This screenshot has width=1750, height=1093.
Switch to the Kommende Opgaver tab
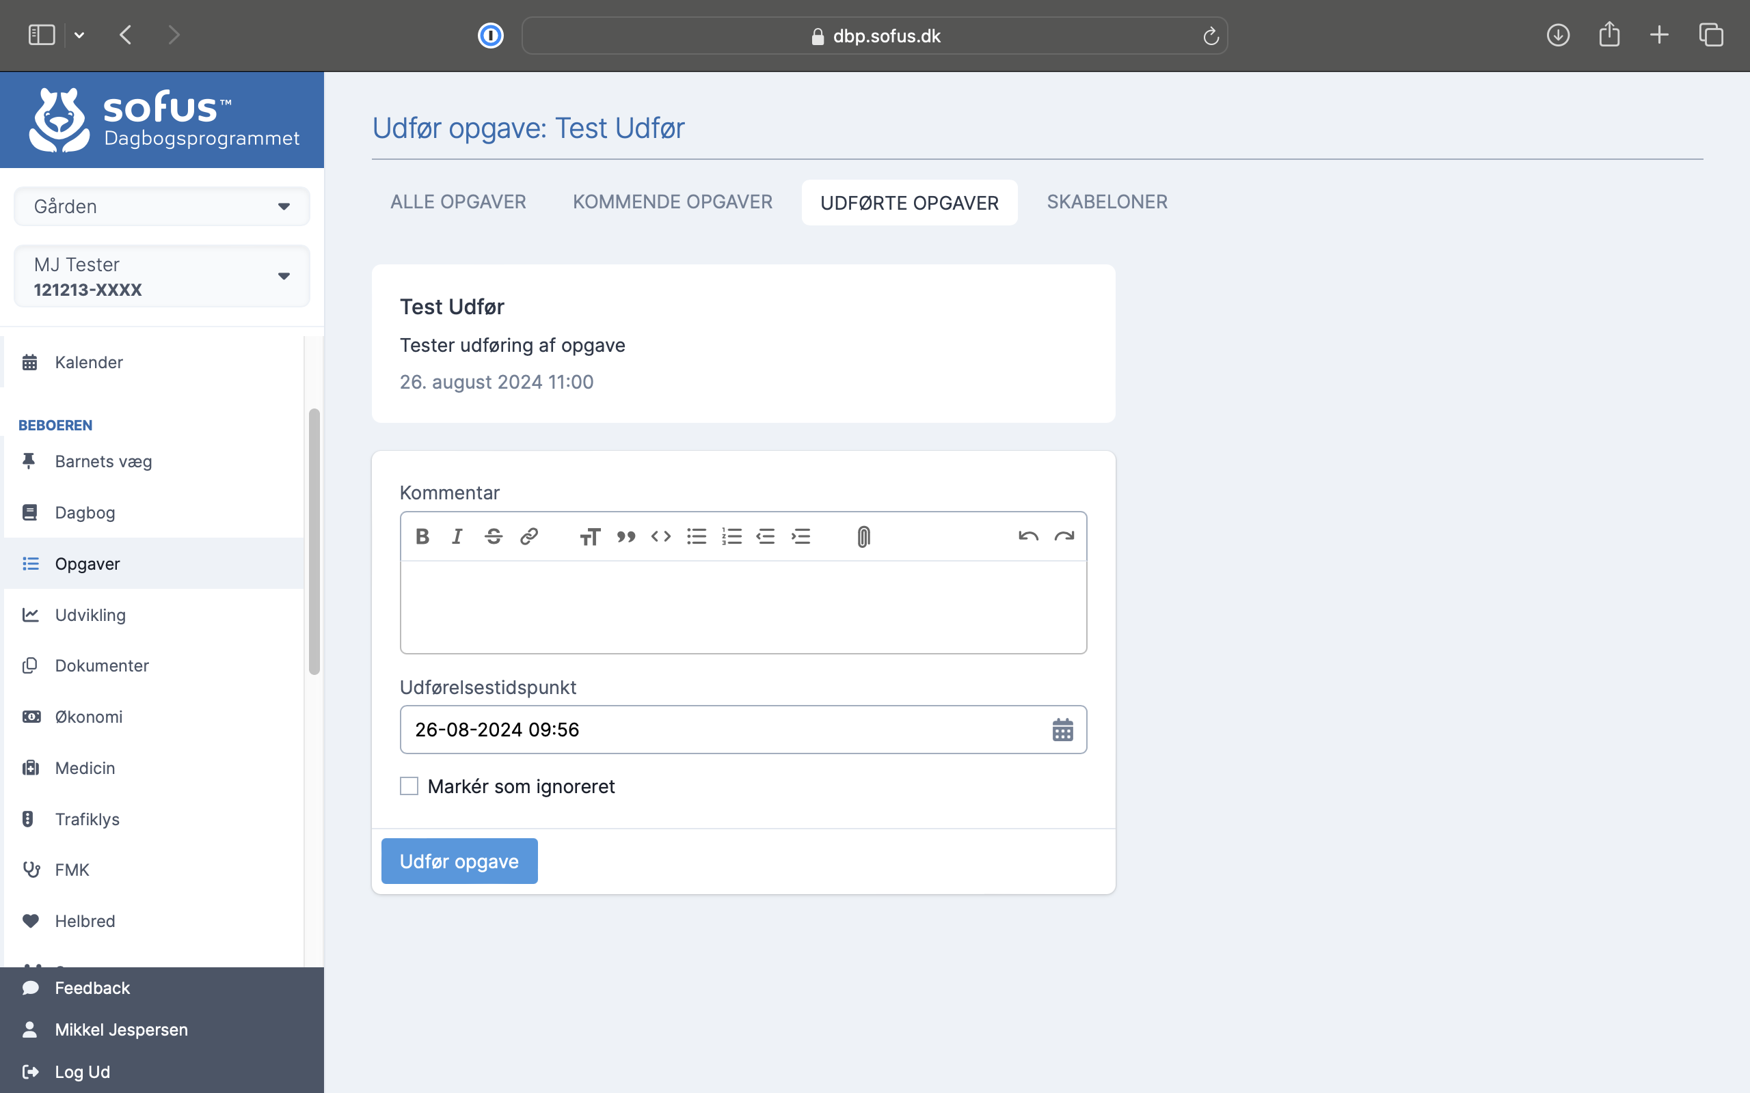[x=672, y=202]
